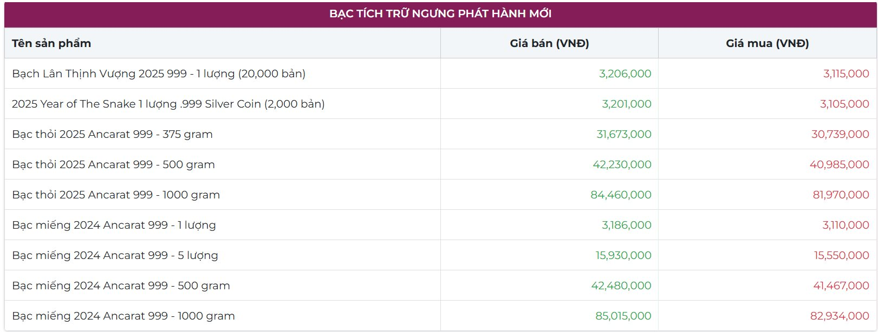Click the sell price 84,460,000

pos(621,195)
